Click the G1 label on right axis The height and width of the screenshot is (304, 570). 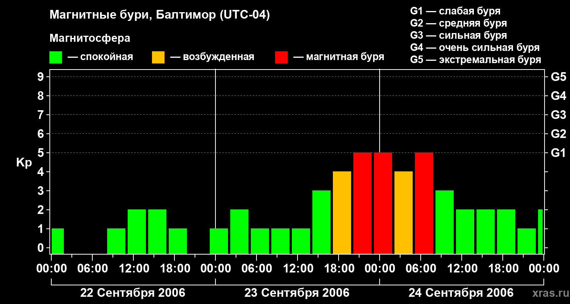pyautogui.click(x=558, y=153)
